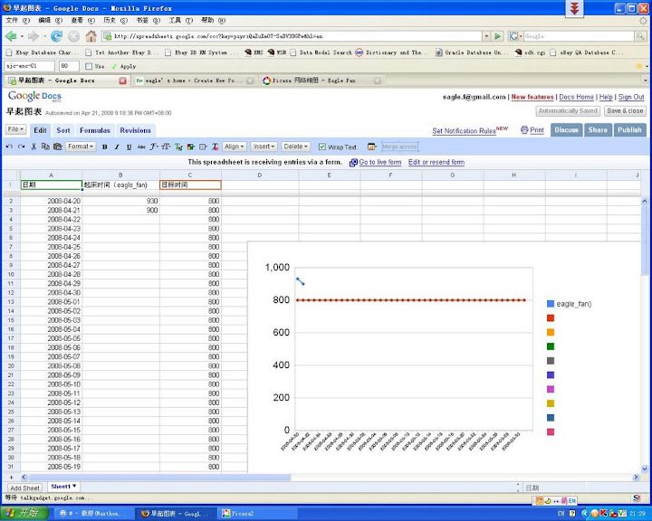Toggle the Use checkbox in proxy toolbar
The width and height of the screenshot is (652, 521).
point(89,66)
